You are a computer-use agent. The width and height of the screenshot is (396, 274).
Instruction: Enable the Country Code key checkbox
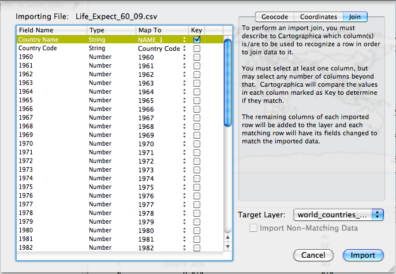point(197,49)
